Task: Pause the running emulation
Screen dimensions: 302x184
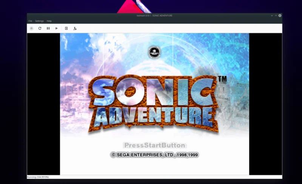Action: (48, 28)
